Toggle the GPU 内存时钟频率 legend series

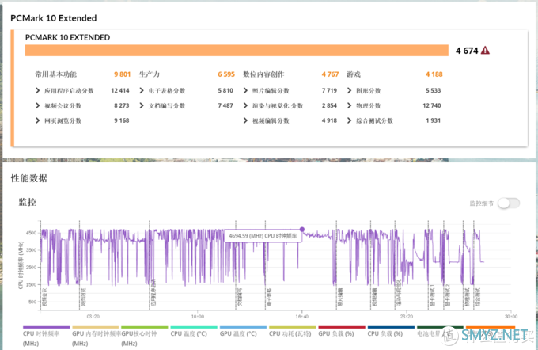tap(97, 338)
